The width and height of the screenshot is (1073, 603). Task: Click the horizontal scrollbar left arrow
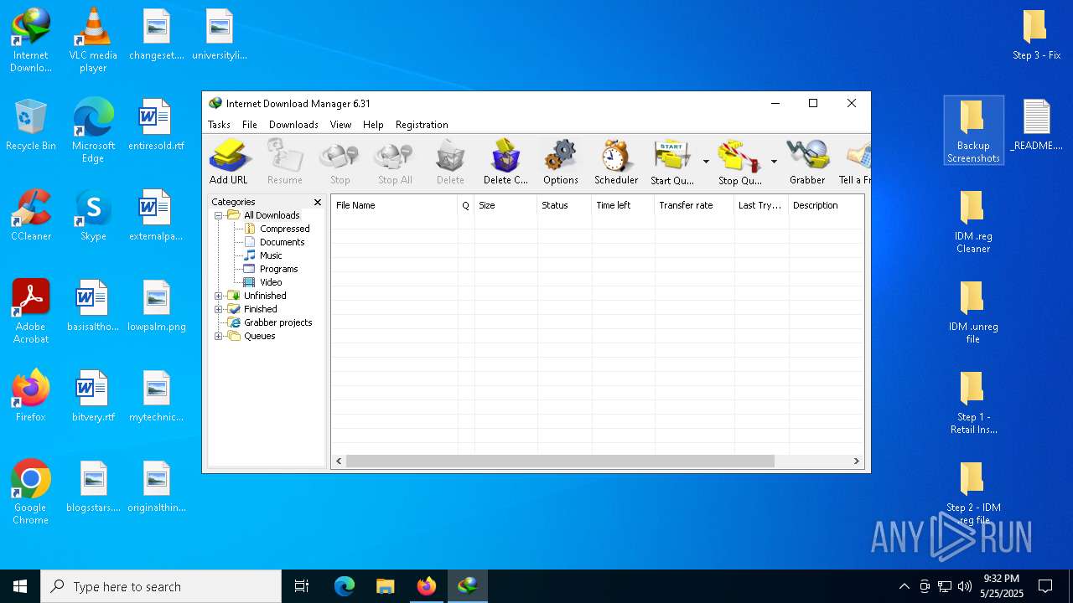coord(339,461)
